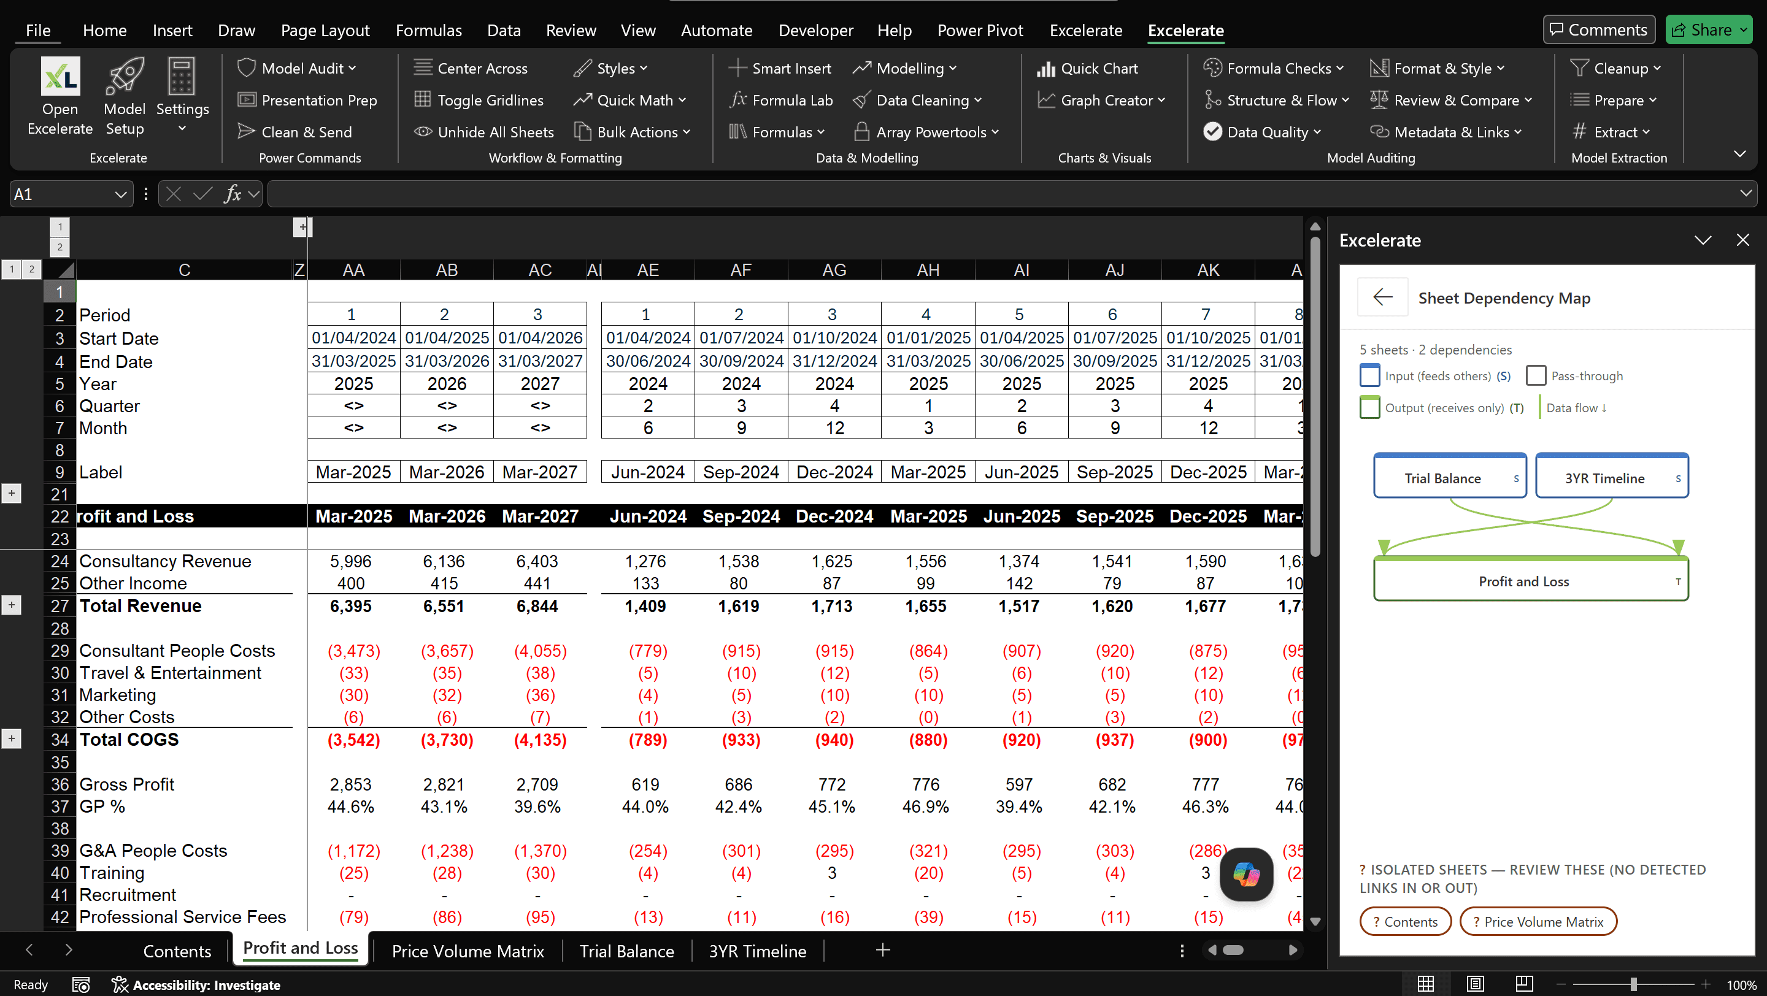Expand Graph Creator menu

tap(1102, 100)
